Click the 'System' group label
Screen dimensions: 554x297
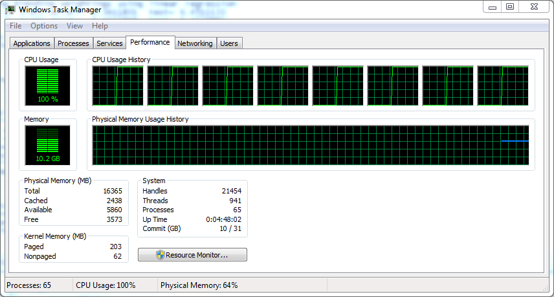153,181
